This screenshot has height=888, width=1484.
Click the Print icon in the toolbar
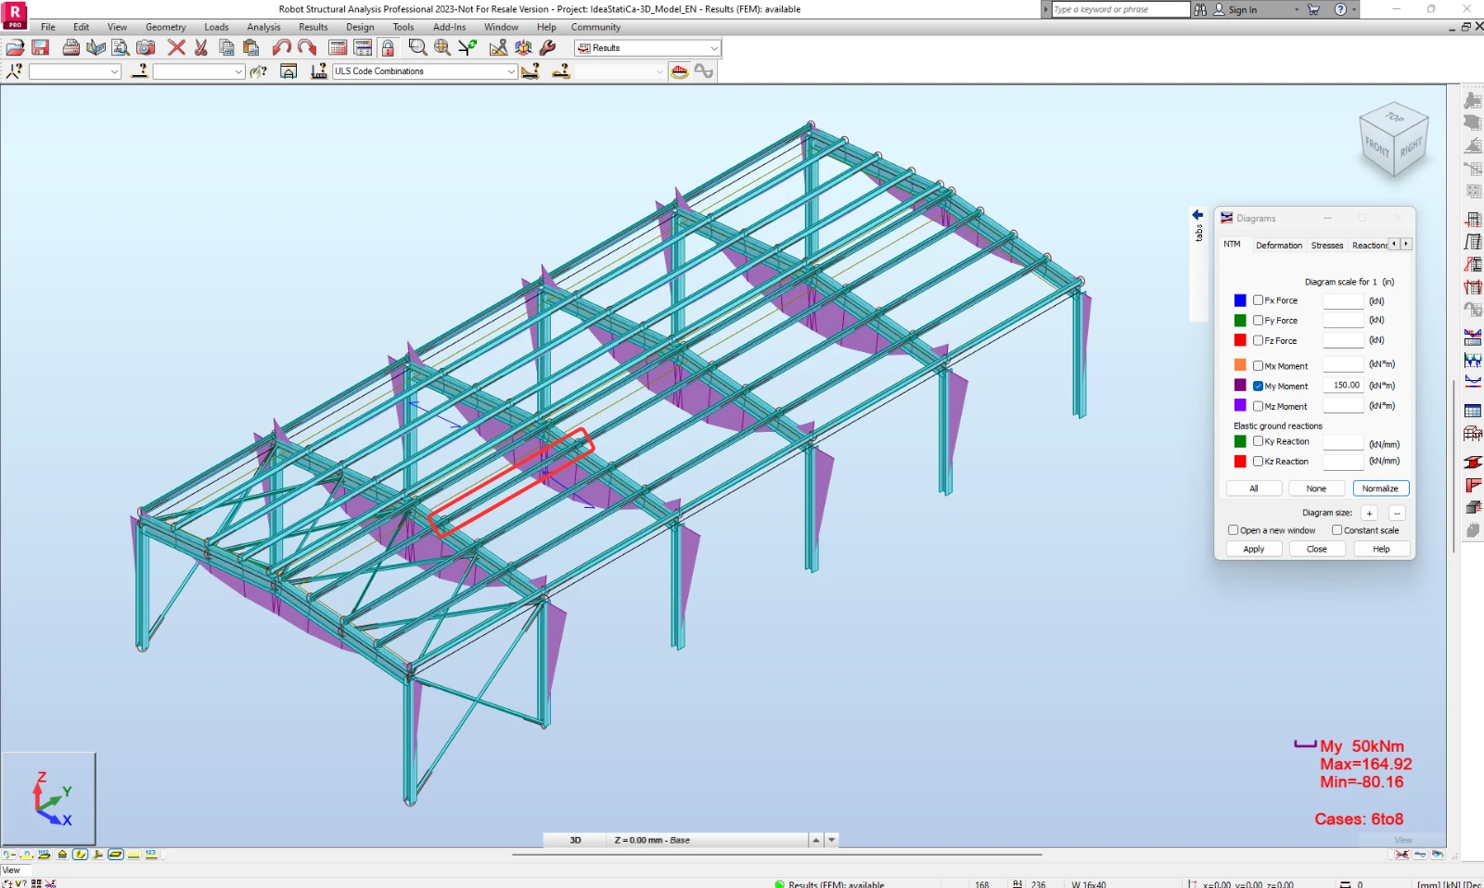coord(70,47)
